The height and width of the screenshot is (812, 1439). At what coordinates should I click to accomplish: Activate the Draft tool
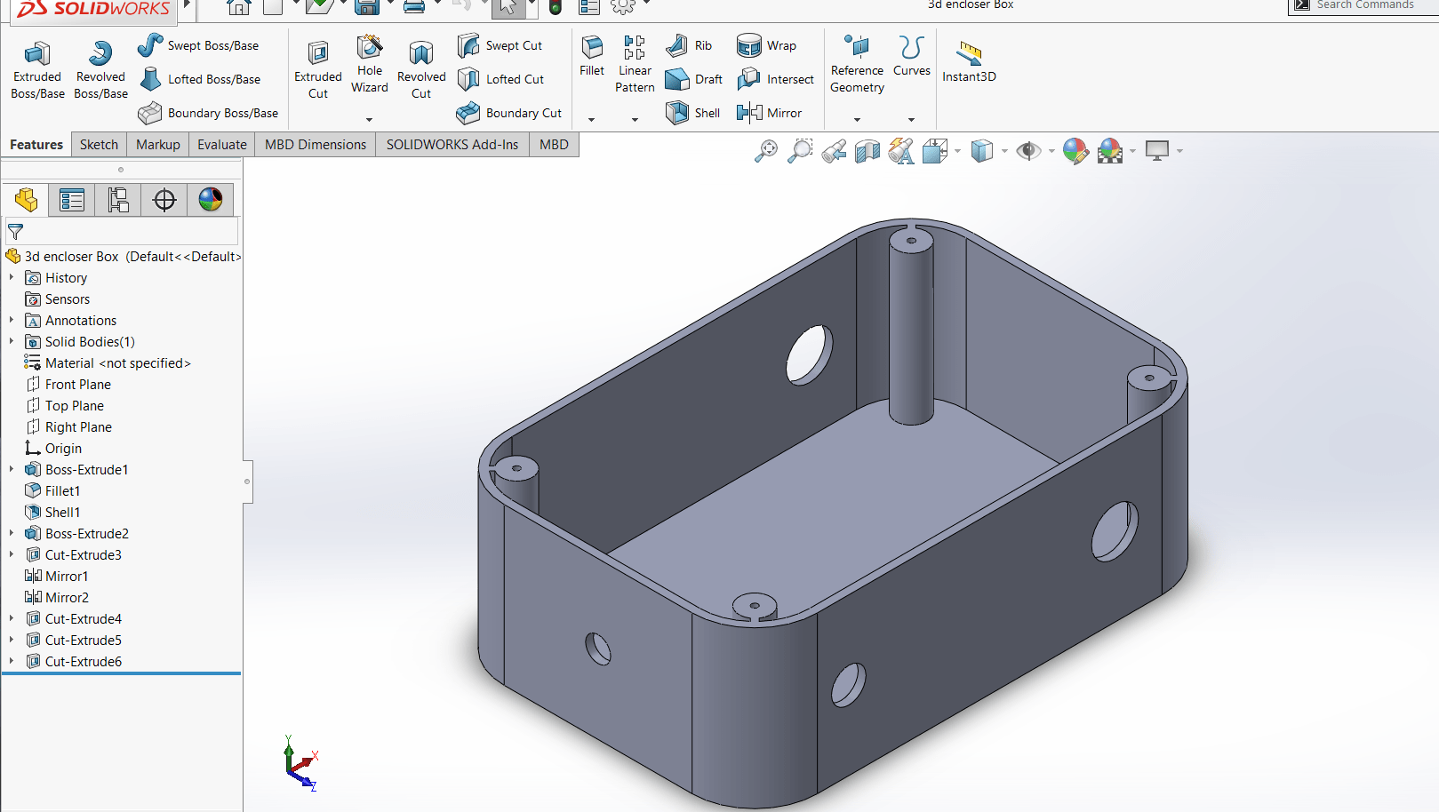(x=694, y=79)
